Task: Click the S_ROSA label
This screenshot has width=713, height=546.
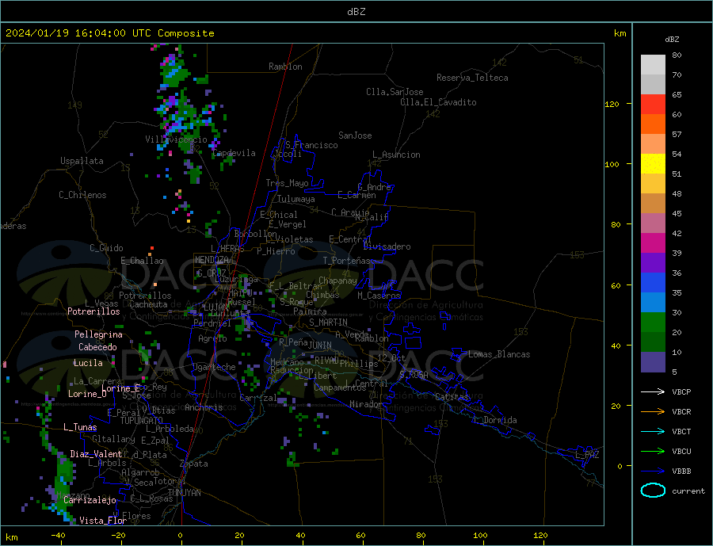Action: [414, 375]
